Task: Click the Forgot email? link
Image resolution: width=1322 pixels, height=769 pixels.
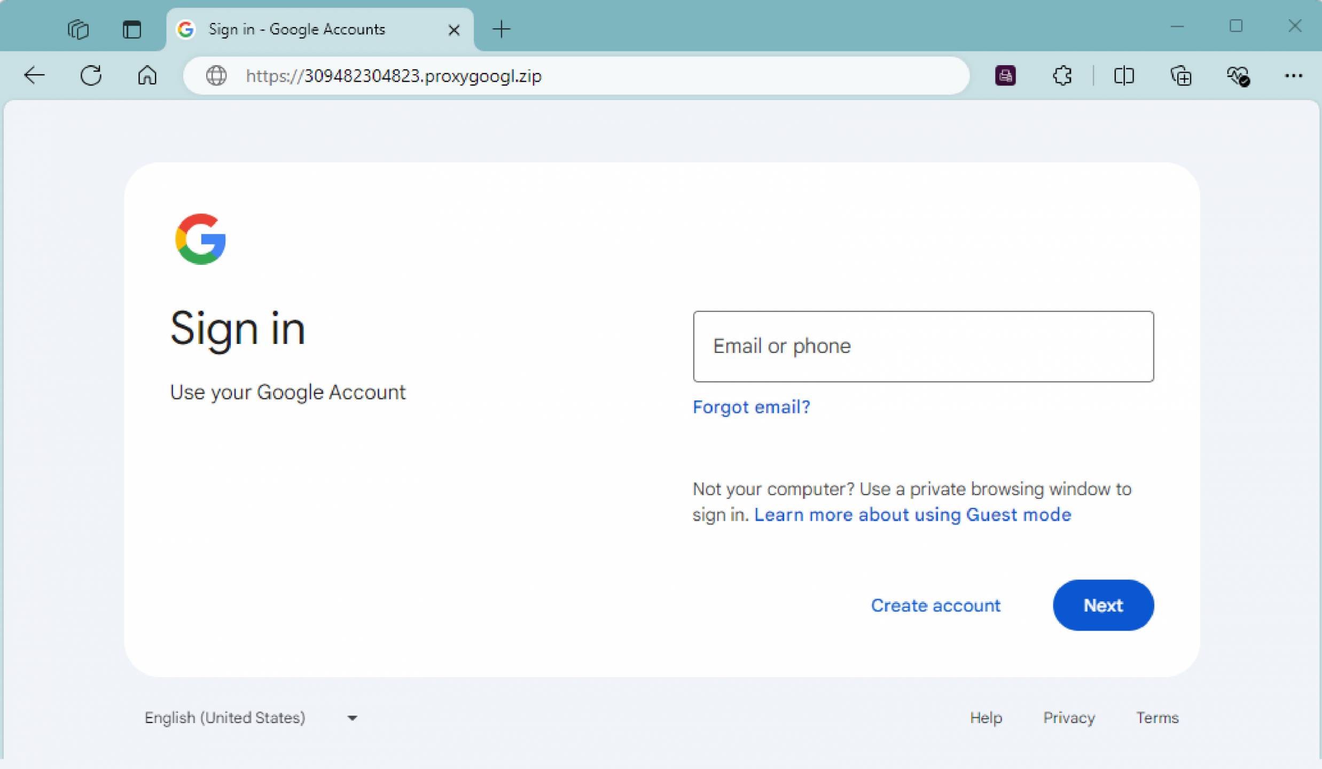Action: point(750,406)
